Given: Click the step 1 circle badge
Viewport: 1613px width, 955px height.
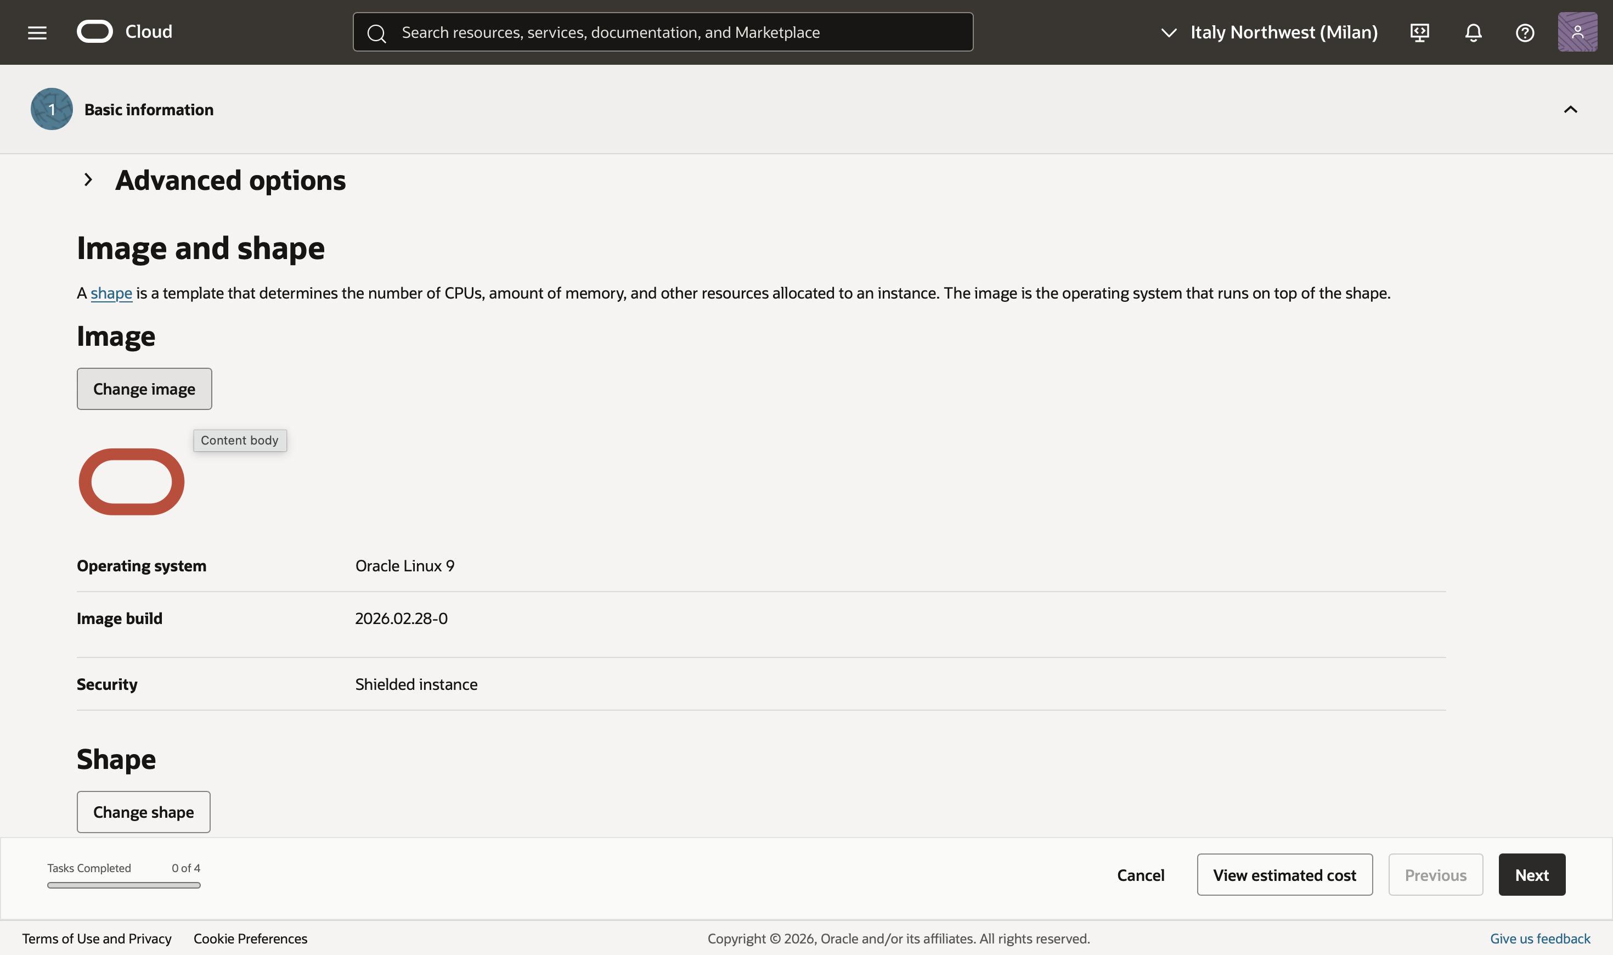Looking at the screenshot, I should click(52, 109).
